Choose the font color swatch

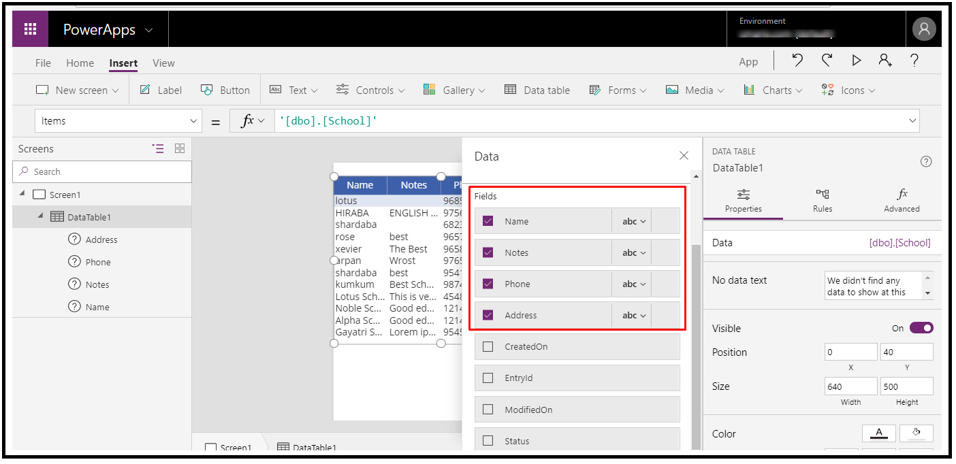tap(878, 433)
